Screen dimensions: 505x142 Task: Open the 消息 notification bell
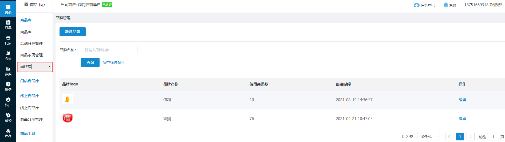click(446, 5)
